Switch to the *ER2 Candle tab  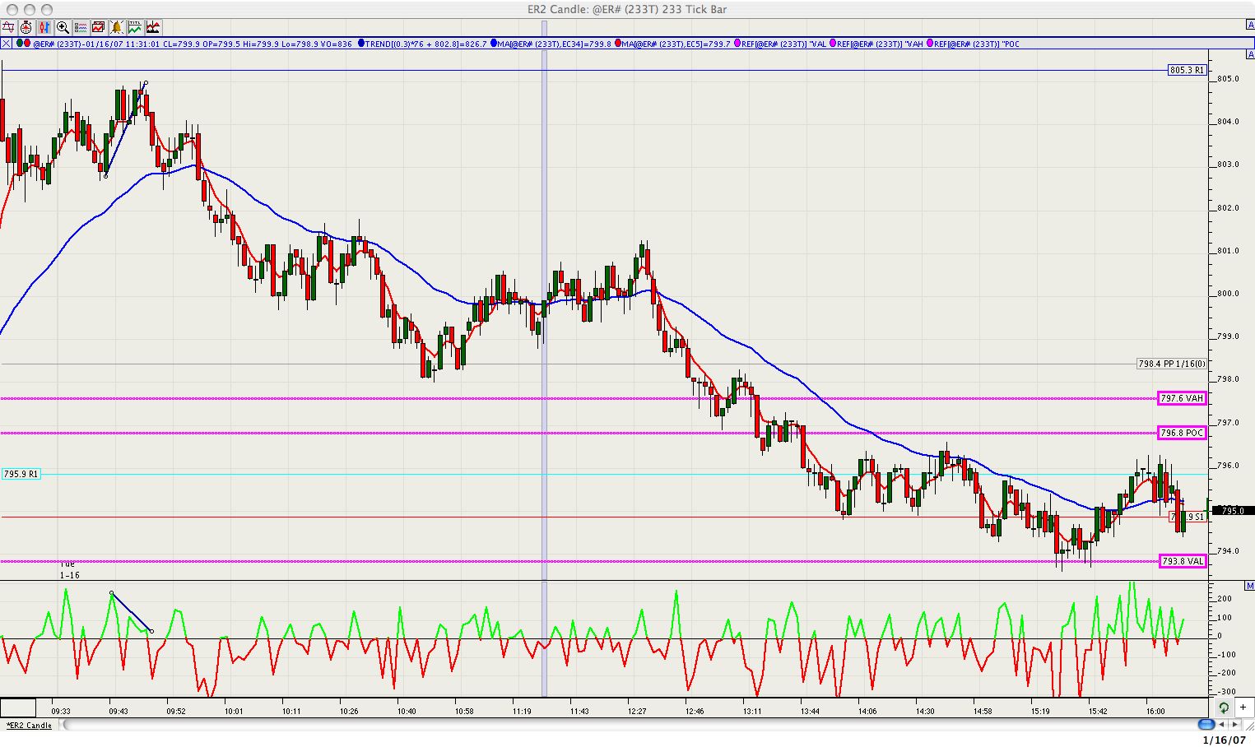click(x=29, y=726)
